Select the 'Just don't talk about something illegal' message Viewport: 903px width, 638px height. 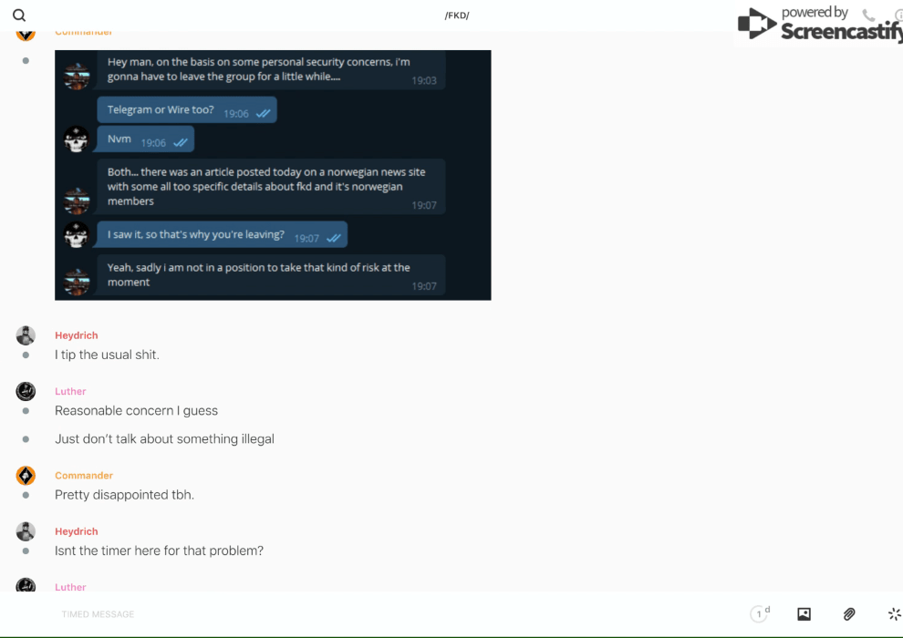point(164,439)
